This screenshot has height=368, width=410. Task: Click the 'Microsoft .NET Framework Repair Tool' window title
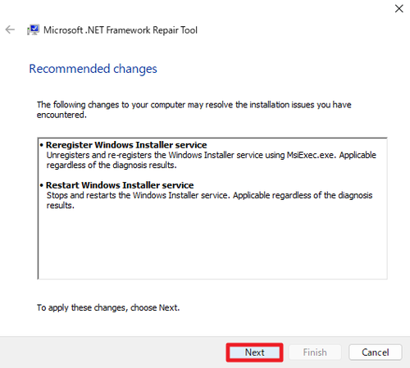coord(121,30)
